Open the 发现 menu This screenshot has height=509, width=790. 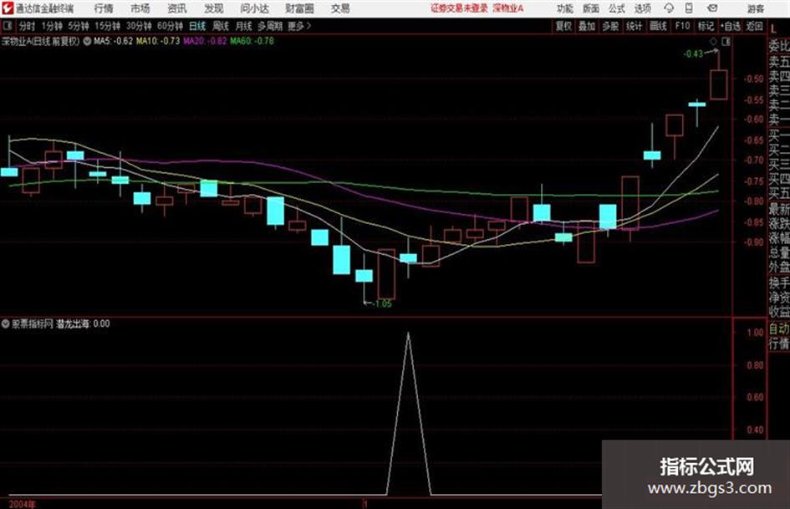(214, 8)
